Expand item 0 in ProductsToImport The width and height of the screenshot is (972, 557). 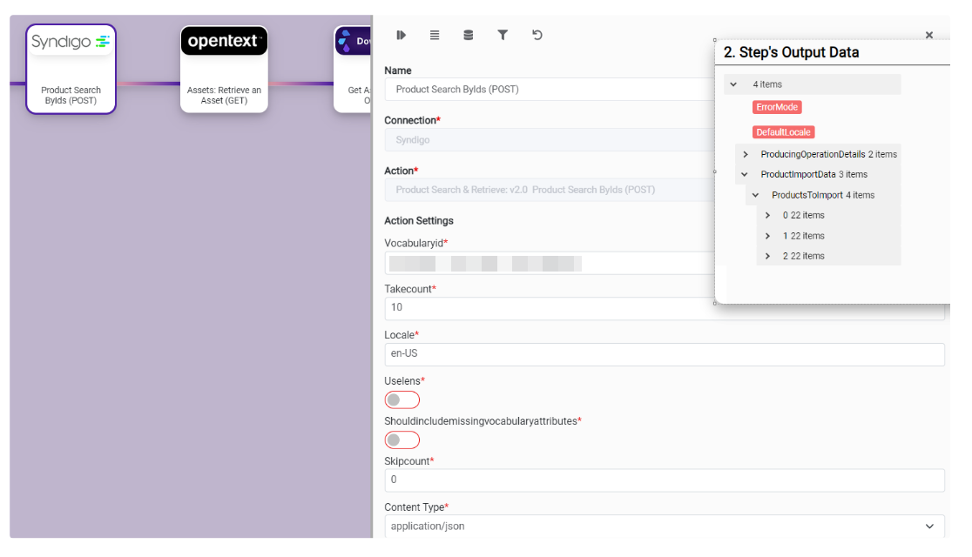(x=767, y=215)
